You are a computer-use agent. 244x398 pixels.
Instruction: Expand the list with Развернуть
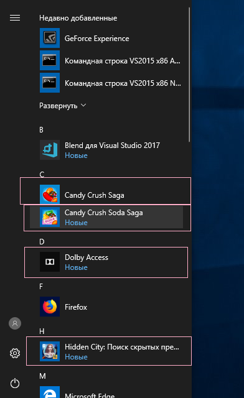pyautogui.click(x=62, y=106)
